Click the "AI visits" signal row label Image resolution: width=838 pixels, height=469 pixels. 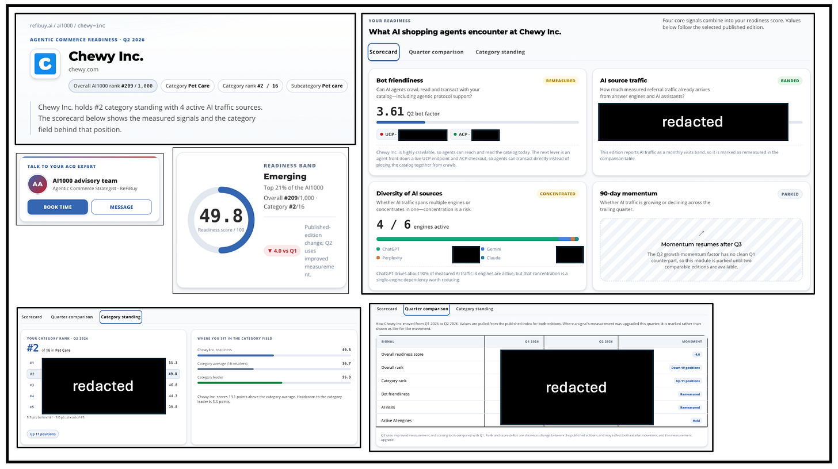coord(389,408)
